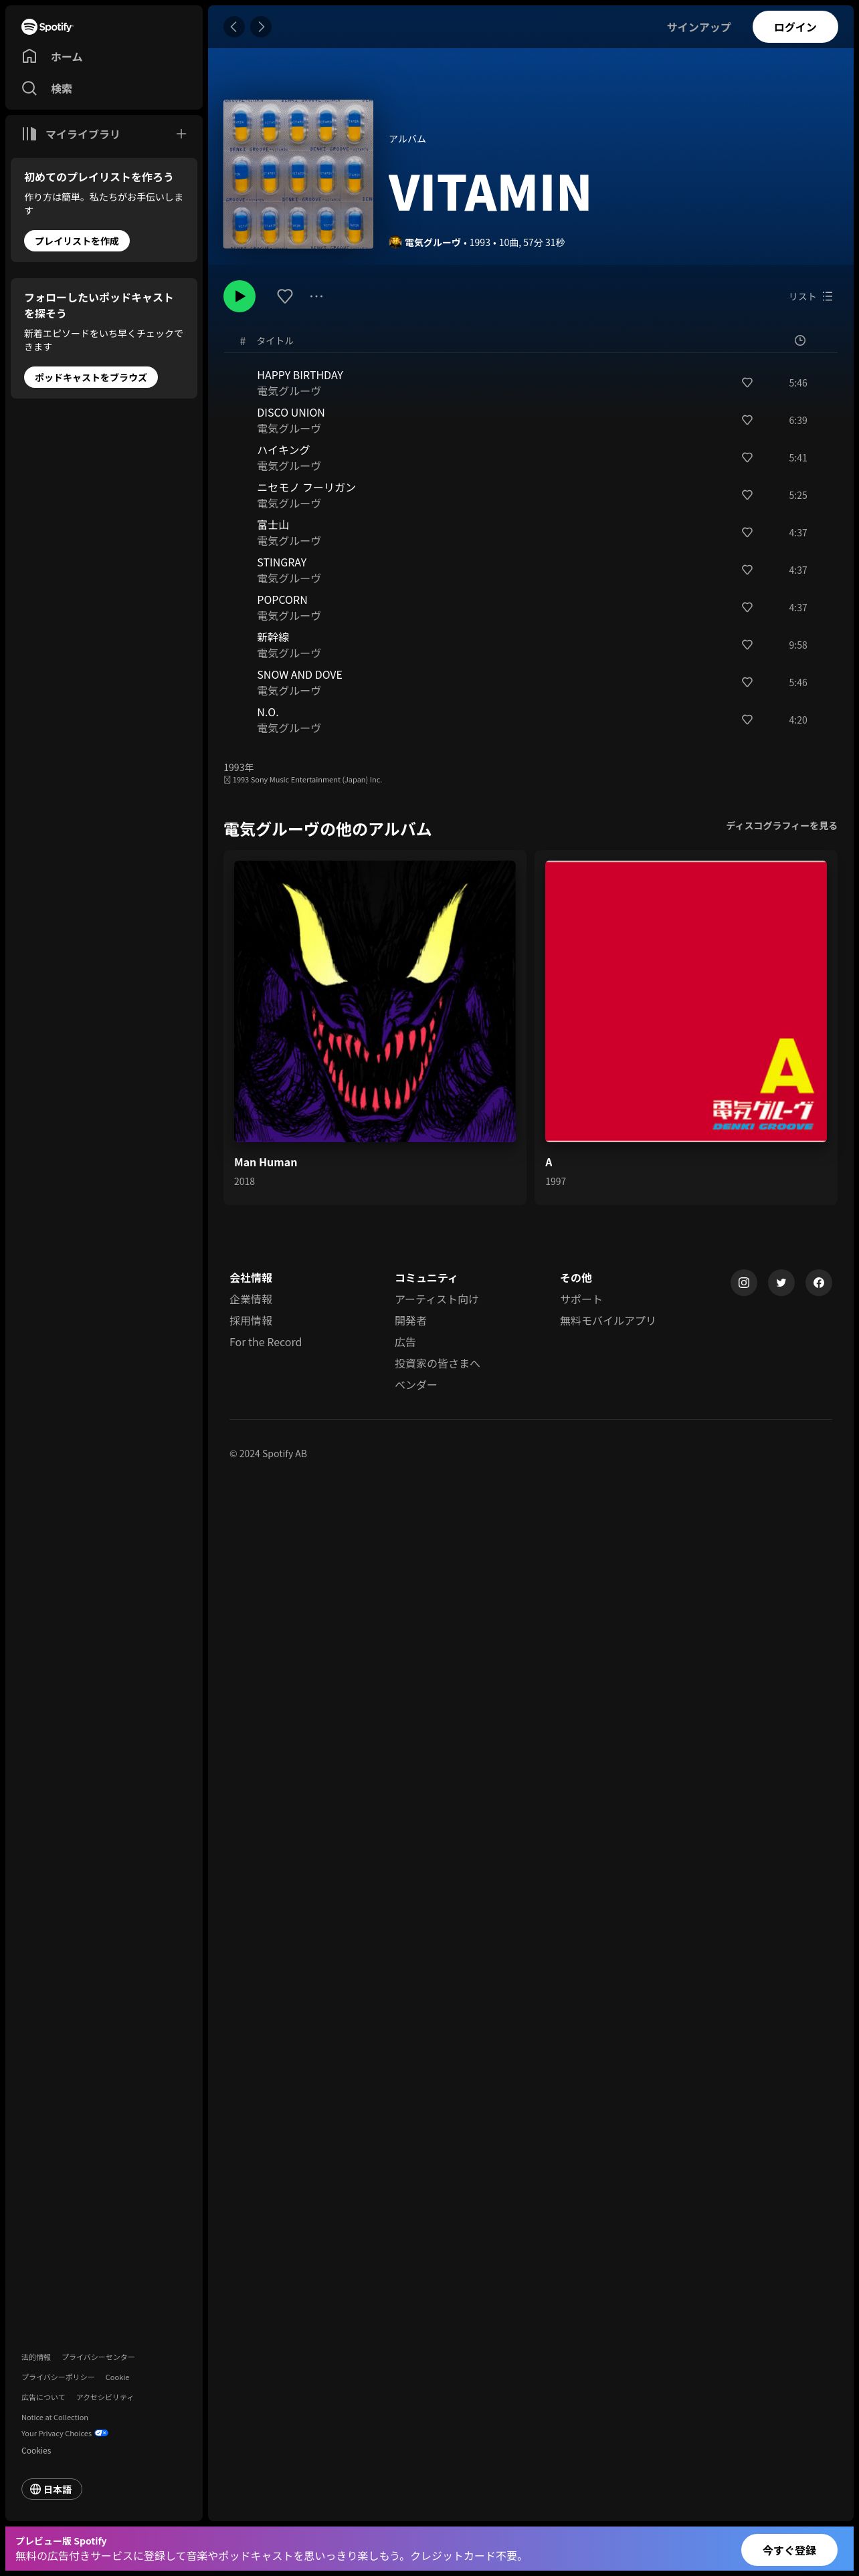Open the Man Human album cover

(x=375, y=1002)
